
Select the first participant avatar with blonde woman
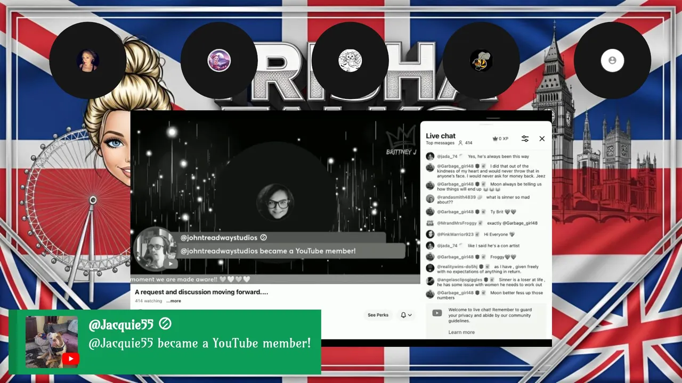pyautogui.click(x=88, y=60)
